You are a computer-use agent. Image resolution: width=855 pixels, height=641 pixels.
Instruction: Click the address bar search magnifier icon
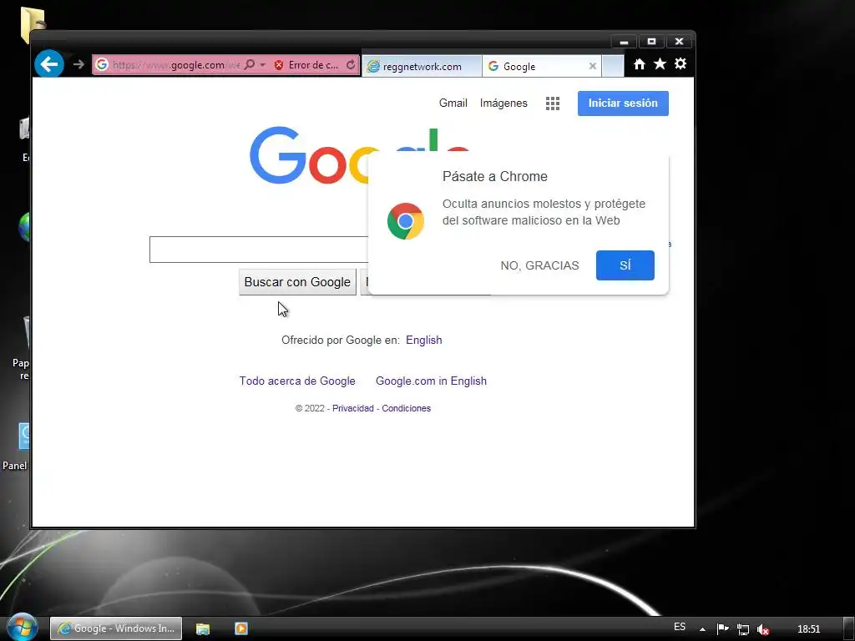point(249,65)
